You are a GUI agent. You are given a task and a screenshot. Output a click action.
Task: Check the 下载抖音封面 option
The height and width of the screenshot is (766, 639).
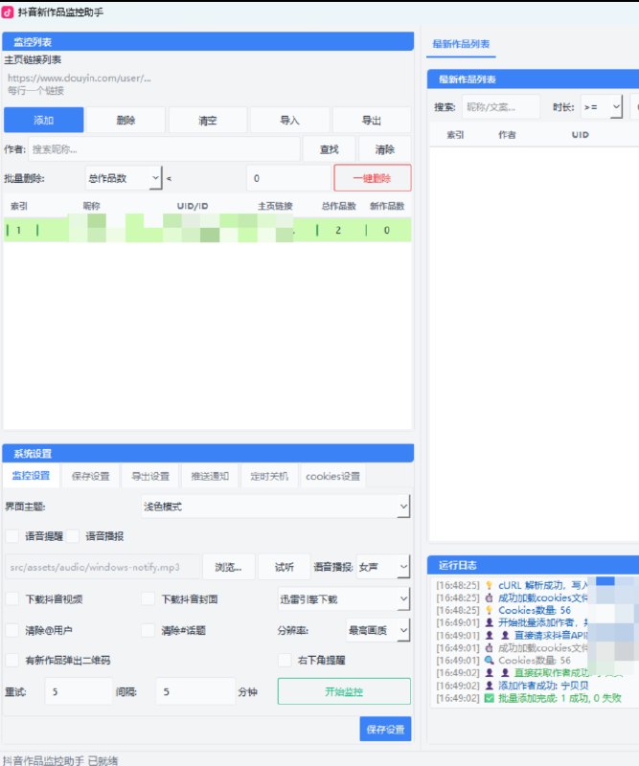point(148,599)
